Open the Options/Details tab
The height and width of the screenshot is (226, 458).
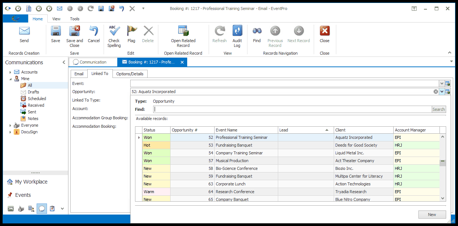(x=130, y=74)
